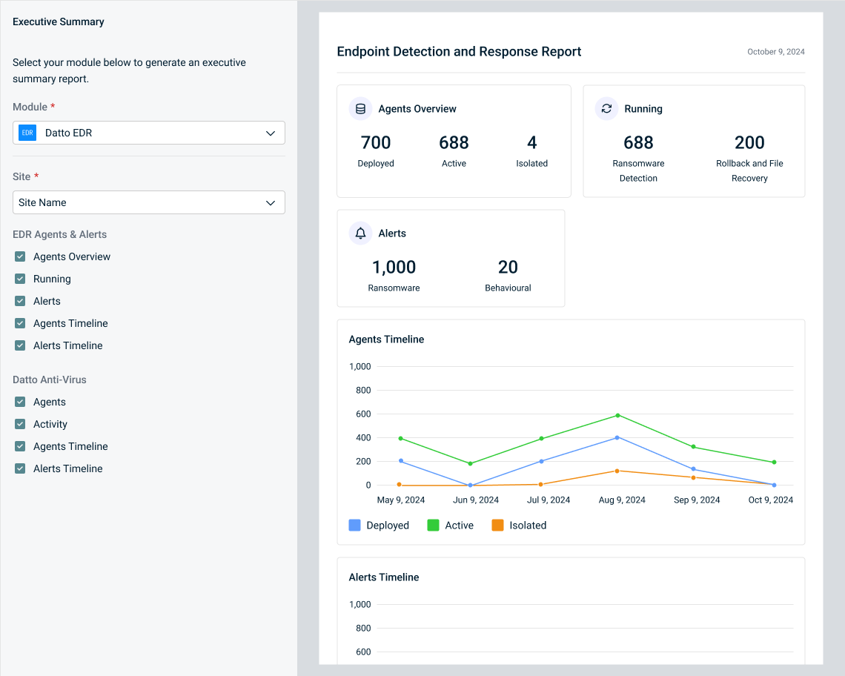This screenshot has height=676, width=845.
Task: Click the Agents Overview database icon
Action: click(x=360, y=109)
